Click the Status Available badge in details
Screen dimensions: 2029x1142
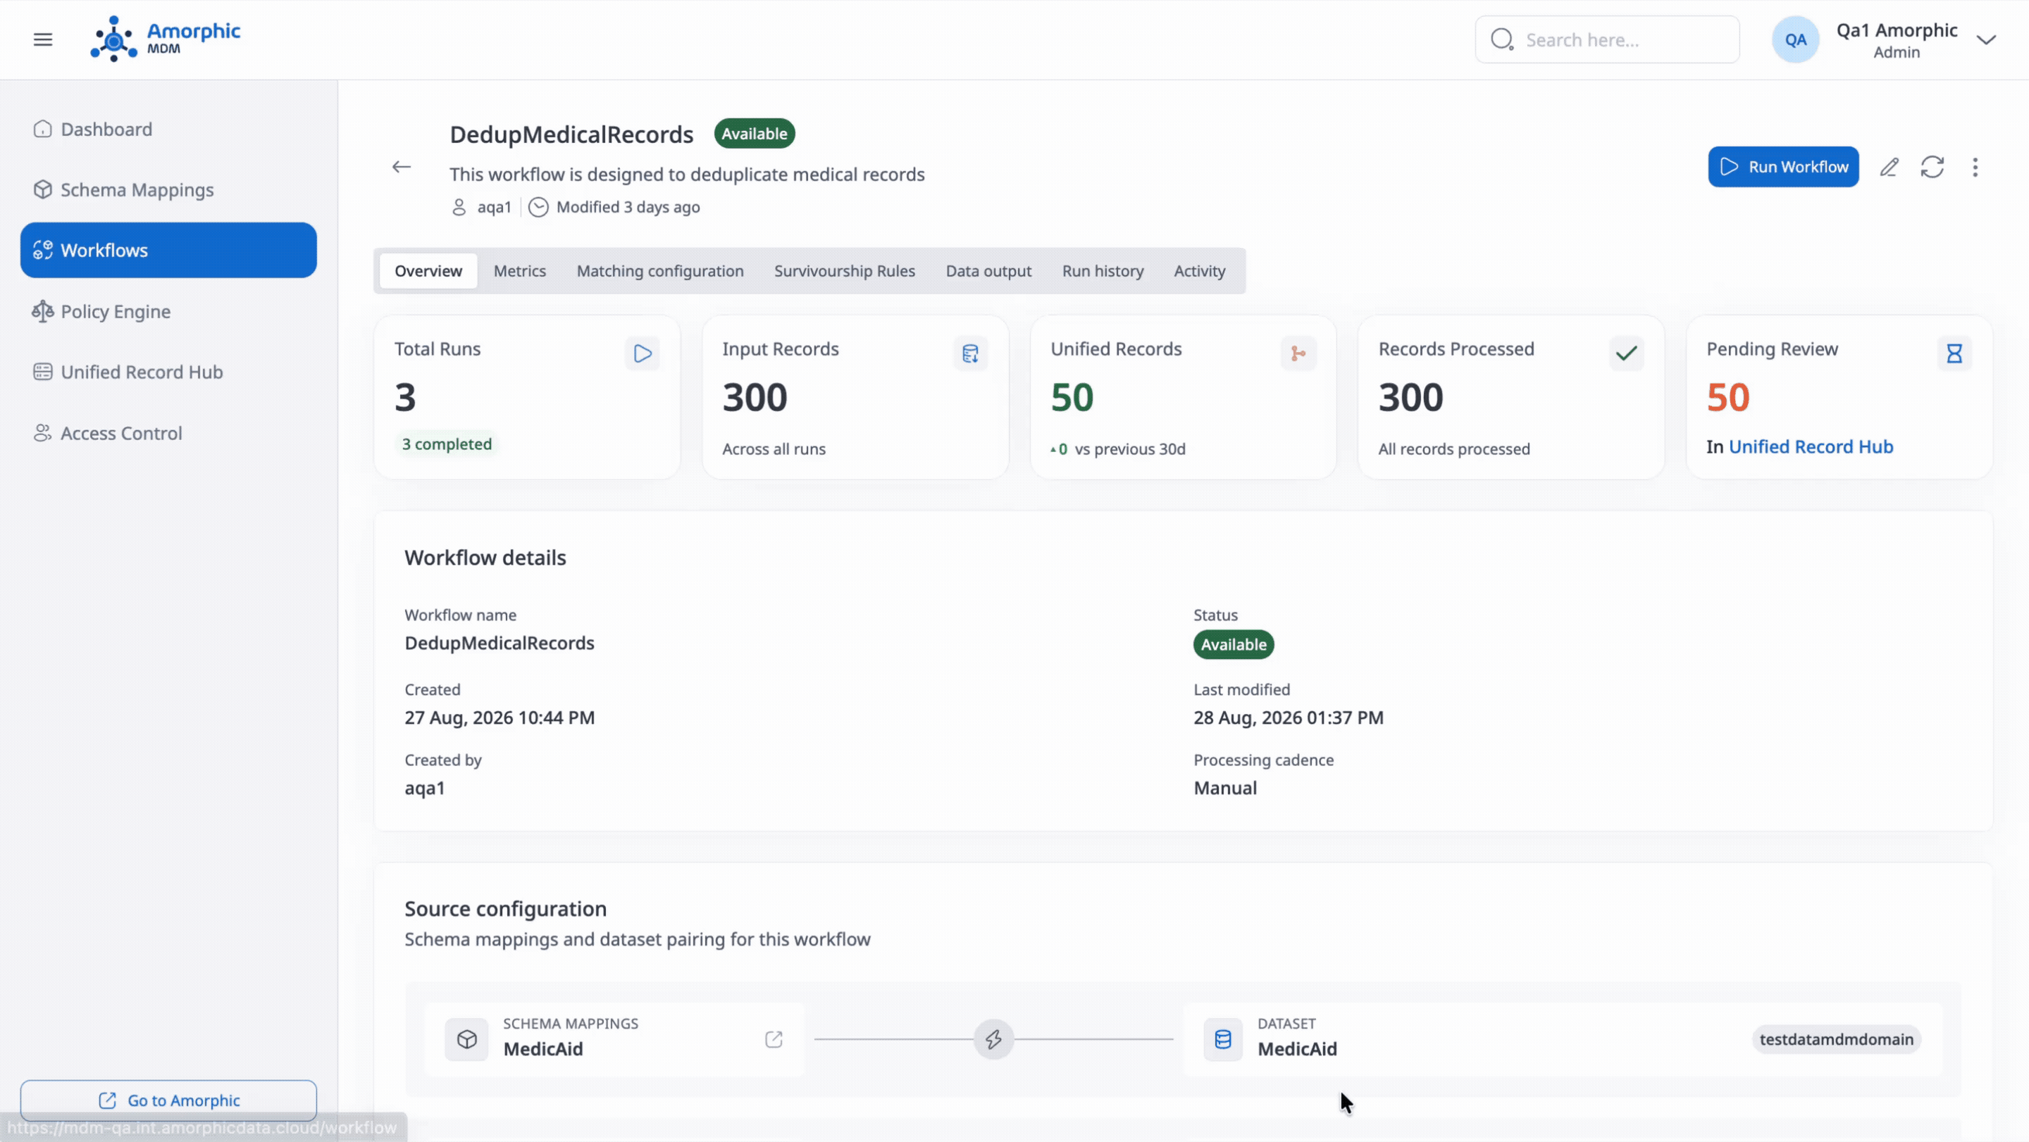(x=1234, y=645)
